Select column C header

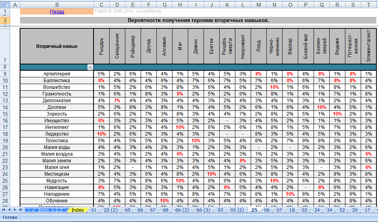(101, 5)
